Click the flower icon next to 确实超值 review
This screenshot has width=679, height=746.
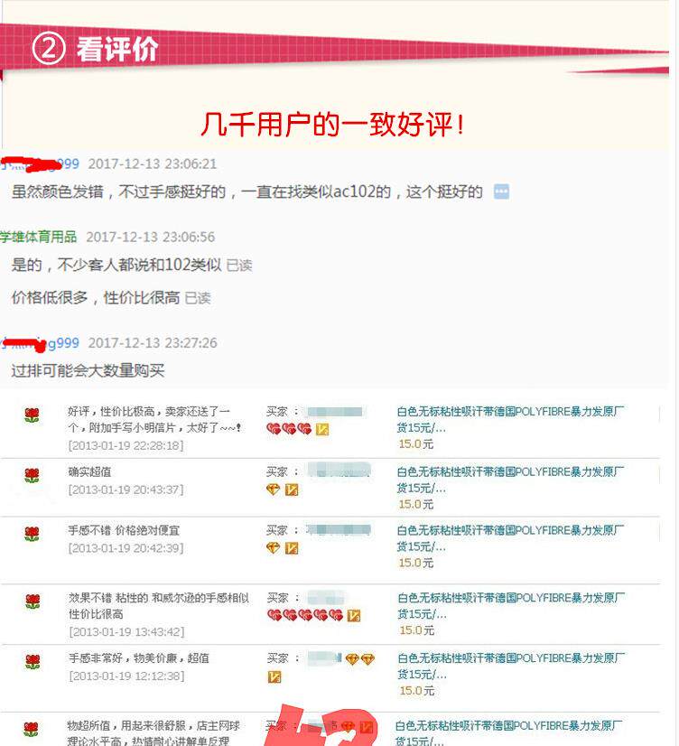[32, 475]
